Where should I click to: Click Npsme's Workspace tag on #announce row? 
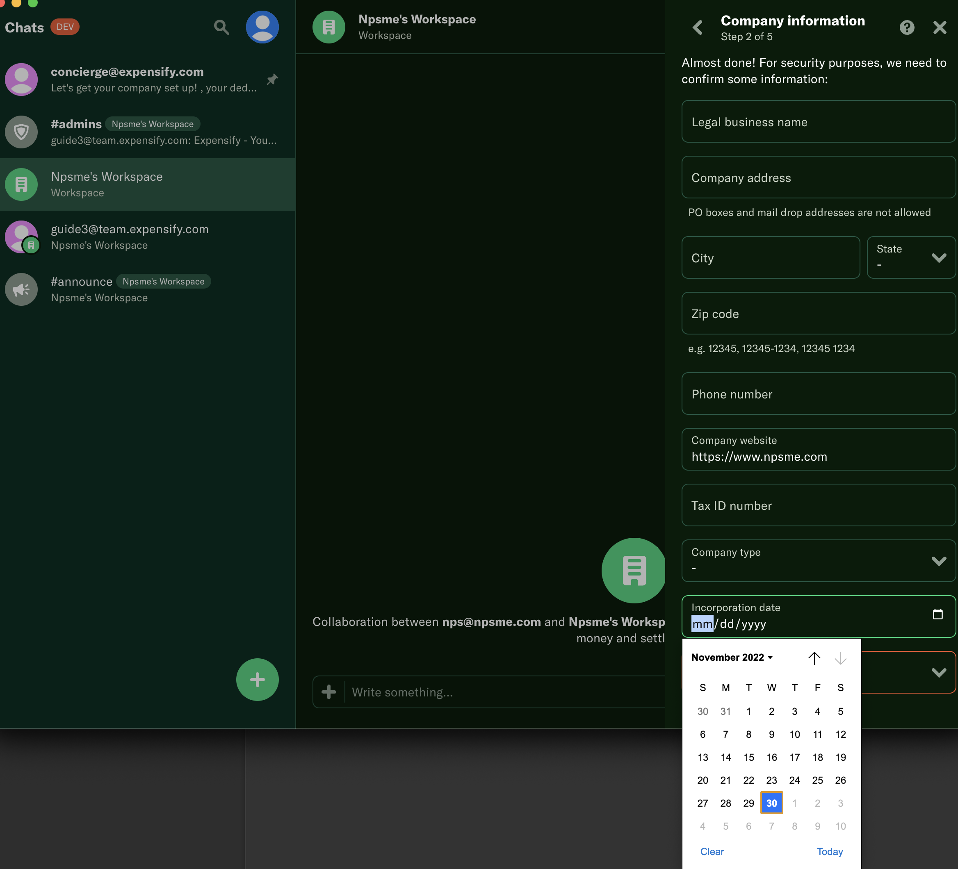click(164, 281)
